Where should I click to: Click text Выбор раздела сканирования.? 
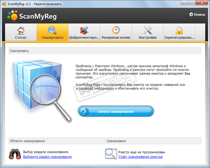click(x=46, y=152)
